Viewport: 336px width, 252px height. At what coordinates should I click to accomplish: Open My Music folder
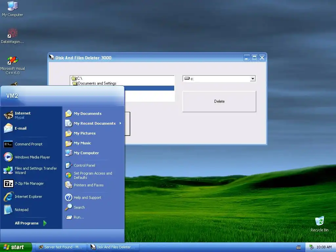(94, 143)
